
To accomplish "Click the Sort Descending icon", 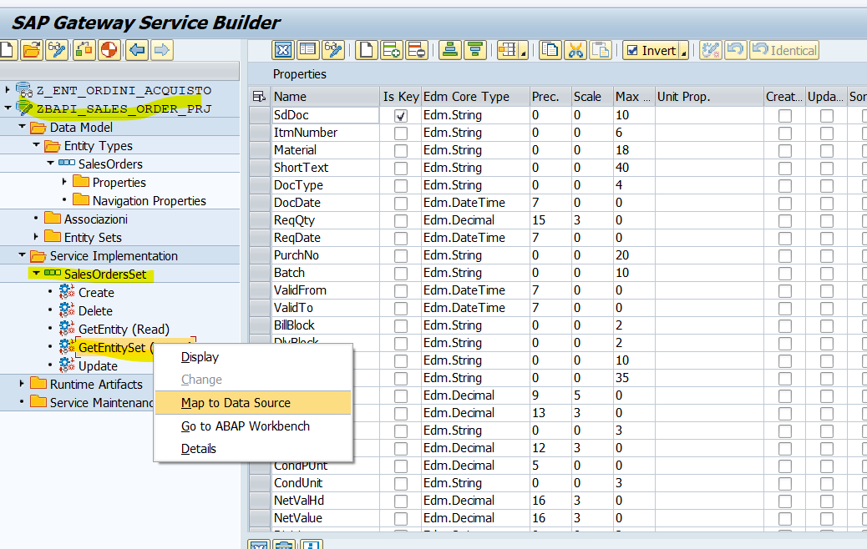I will (x=475, y=50).
